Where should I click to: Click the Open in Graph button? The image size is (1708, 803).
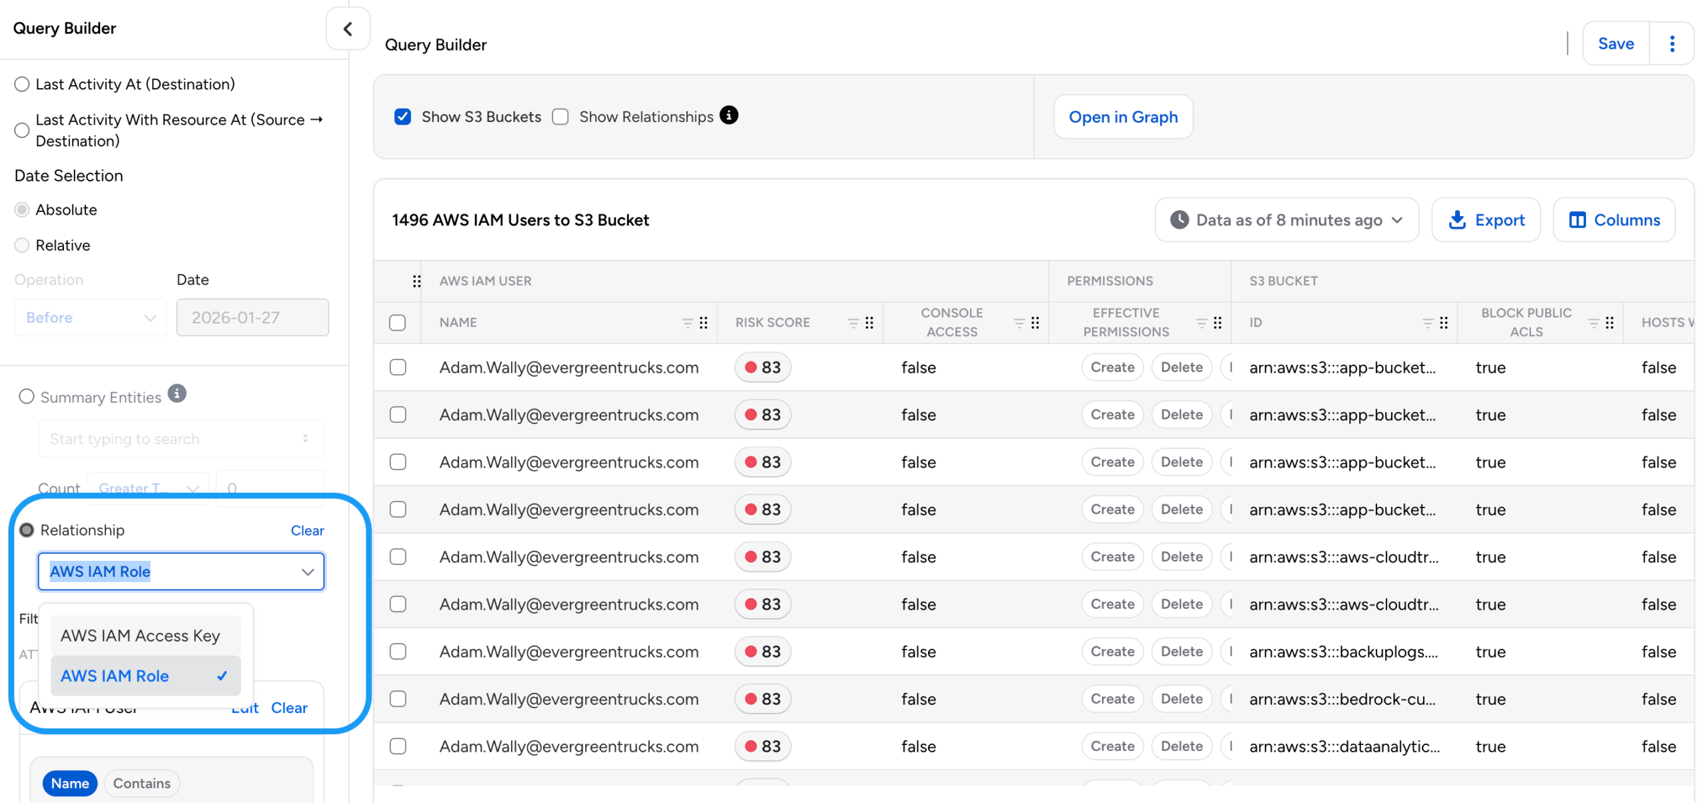coord(1122,117)
